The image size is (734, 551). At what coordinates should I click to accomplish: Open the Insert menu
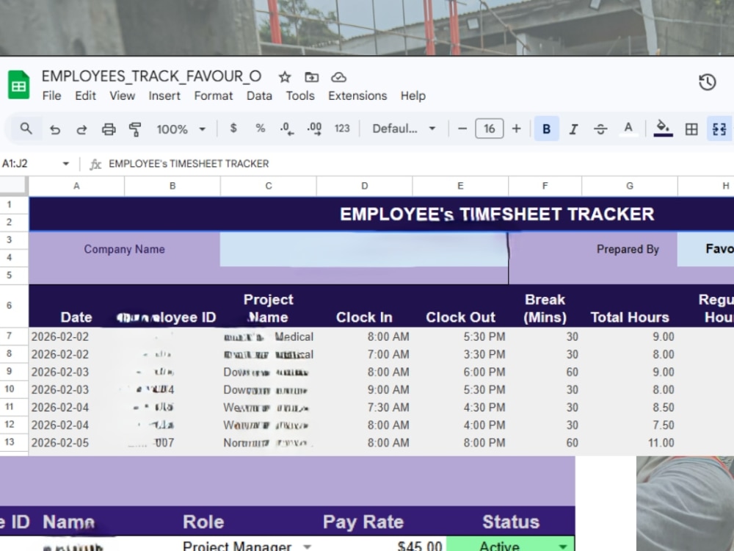164,96
